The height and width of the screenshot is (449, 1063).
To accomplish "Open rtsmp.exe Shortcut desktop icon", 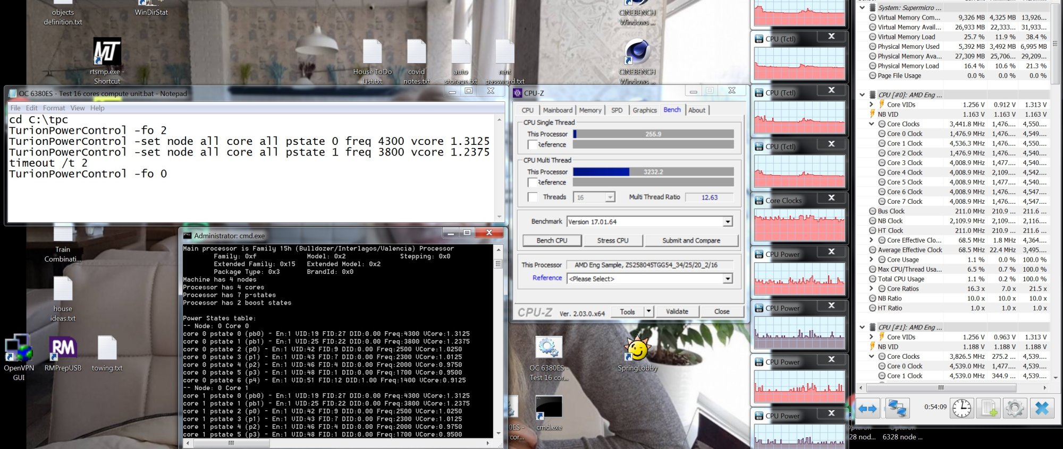I will tap(107, 61).
